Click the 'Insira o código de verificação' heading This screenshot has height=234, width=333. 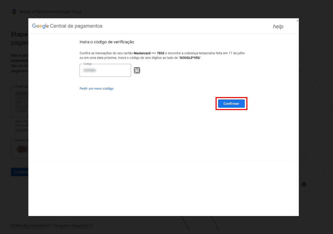click(x=107, y=42)
